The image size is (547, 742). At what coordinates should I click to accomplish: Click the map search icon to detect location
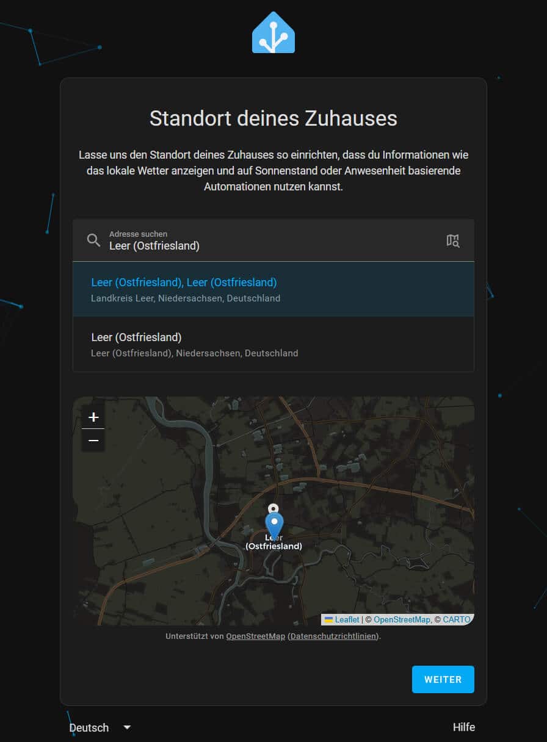pyautogui.click(x=452, y=240)
